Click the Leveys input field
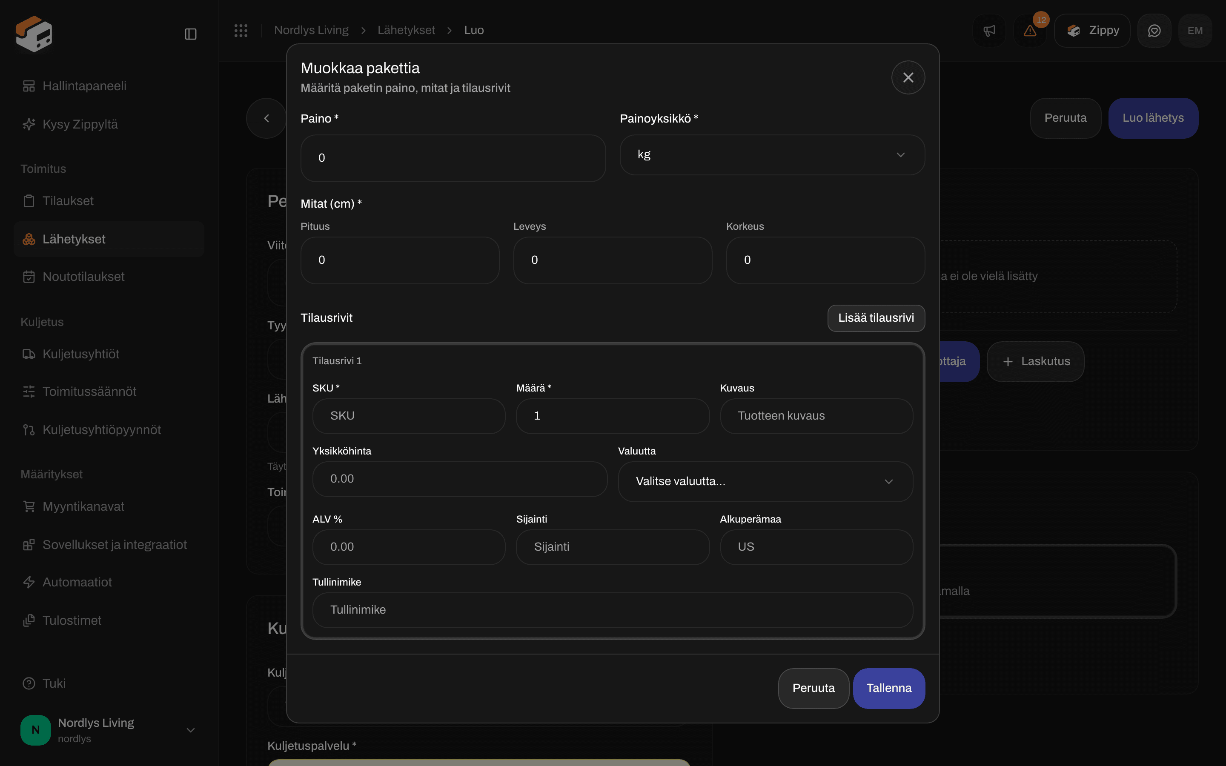This screenshot has width=1226, height=766. coord(613,260)
